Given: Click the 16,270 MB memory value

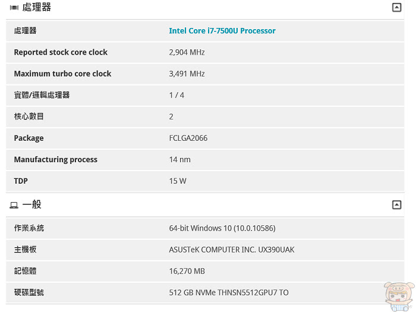Looking at the screenshot, I should (x=187, y=271).
